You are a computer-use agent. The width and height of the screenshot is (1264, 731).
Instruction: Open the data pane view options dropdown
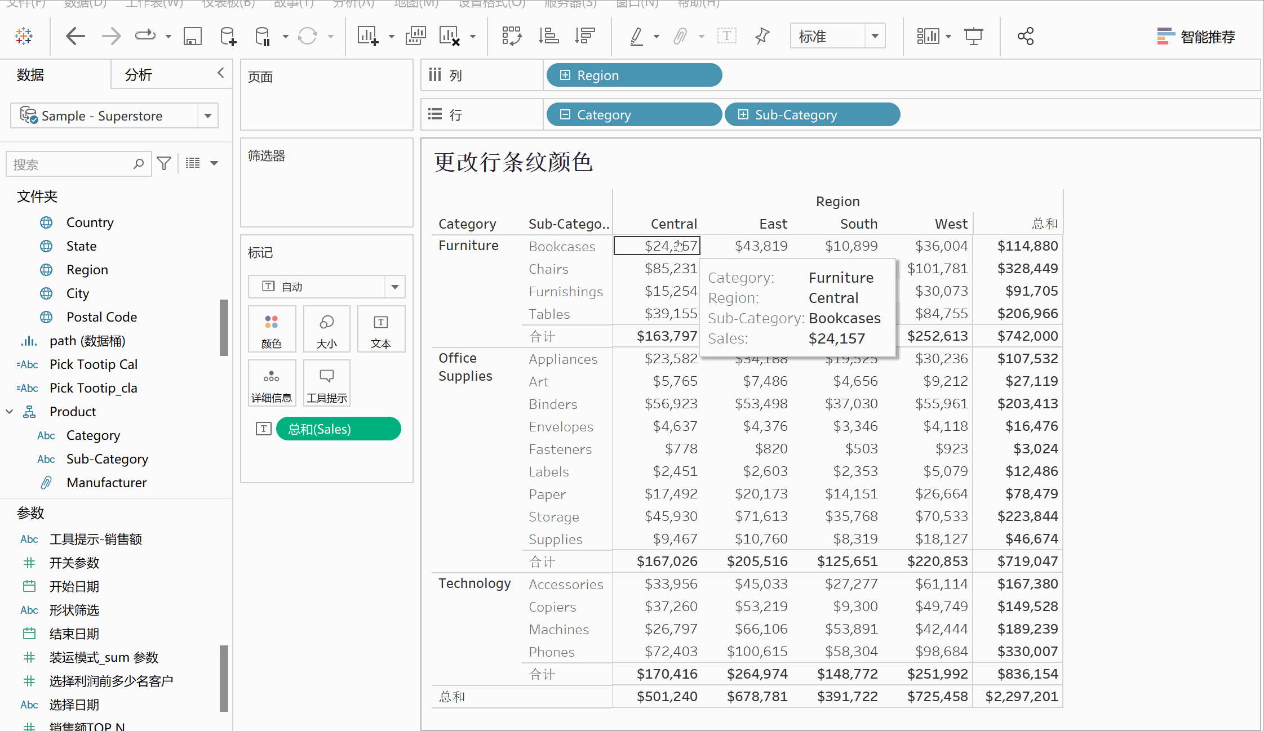click(214, 163)
